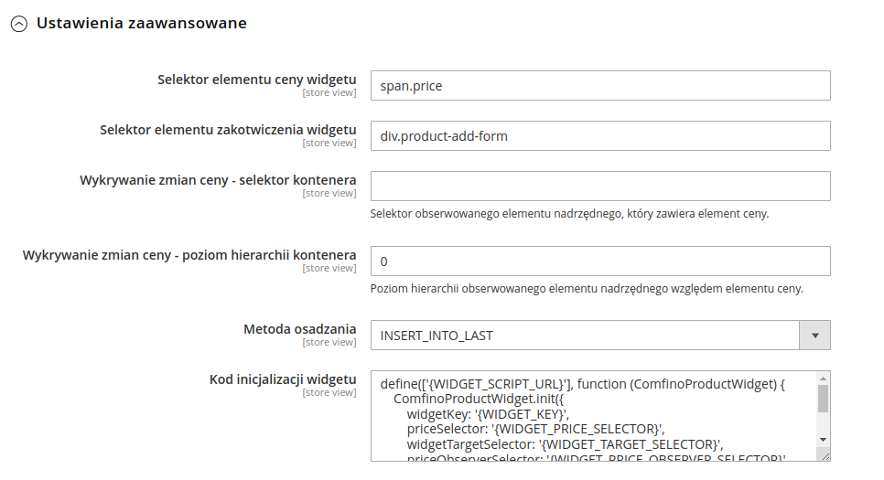
Task: Focus the empty container selector input
Action: point(599,187)
